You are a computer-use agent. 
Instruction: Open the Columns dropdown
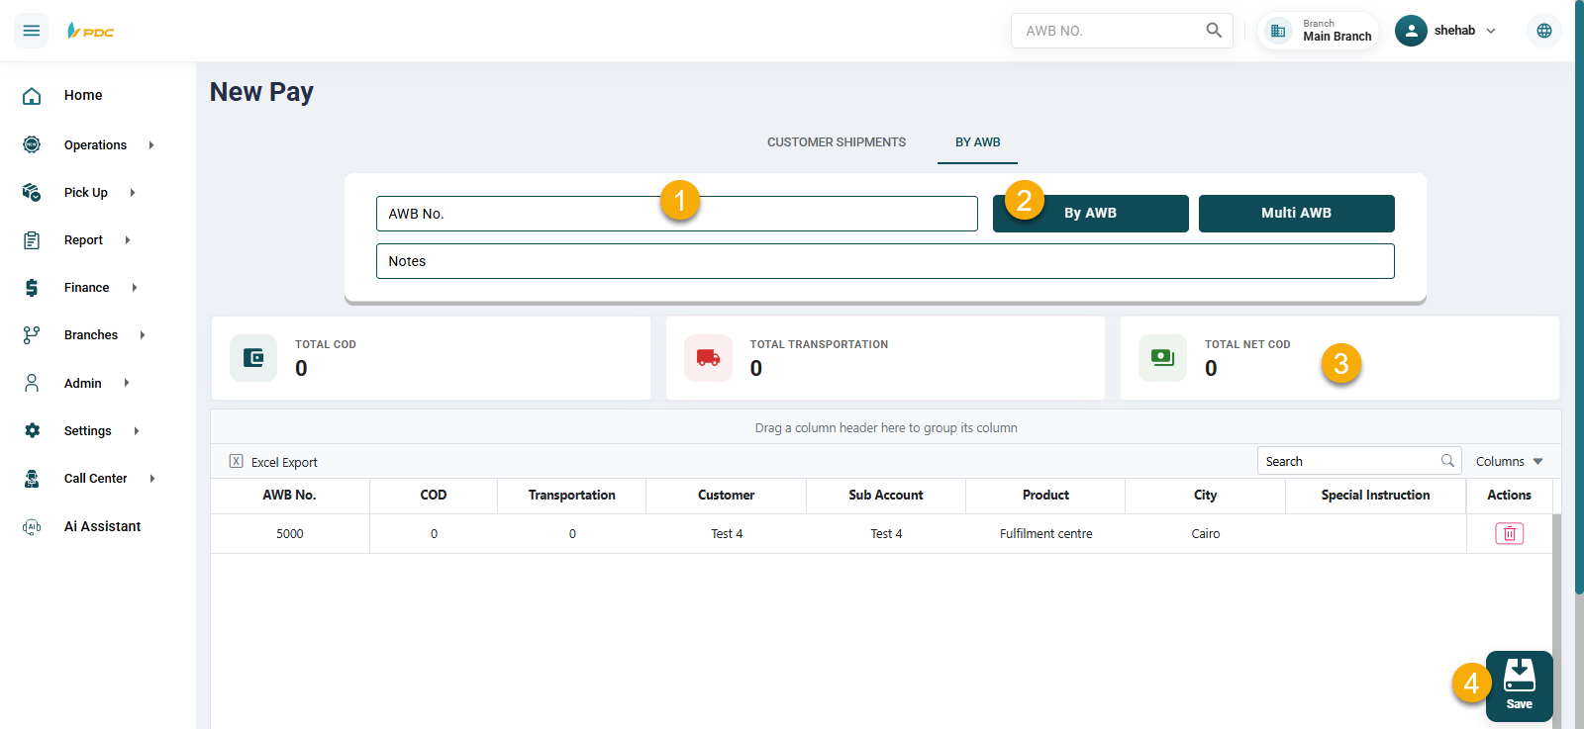(x=1509, y=462)
